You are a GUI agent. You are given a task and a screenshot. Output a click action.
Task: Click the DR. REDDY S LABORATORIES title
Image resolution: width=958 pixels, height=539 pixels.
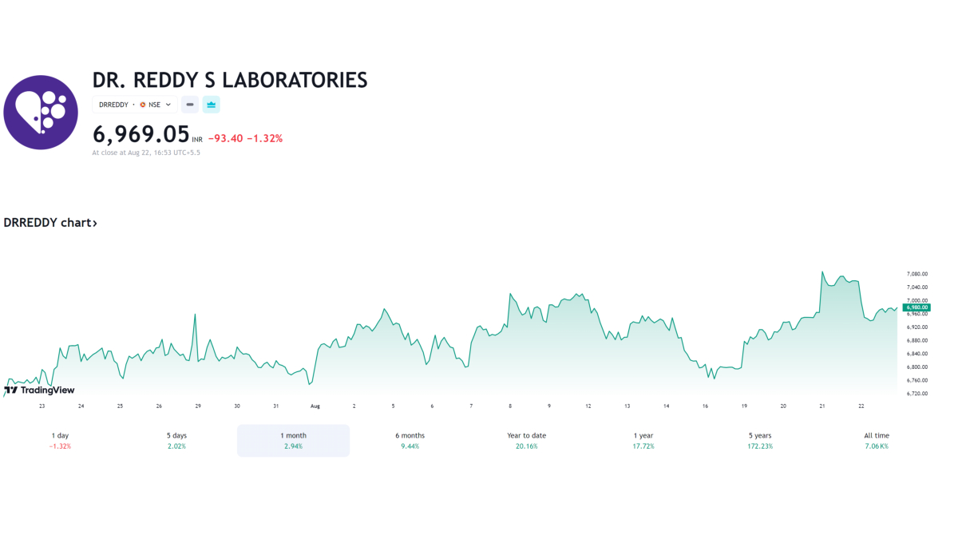click(x=230, y=80)
